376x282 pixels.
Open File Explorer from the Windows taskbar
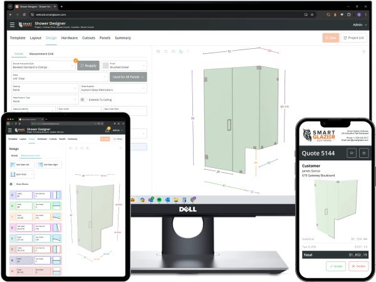[176, 200]
